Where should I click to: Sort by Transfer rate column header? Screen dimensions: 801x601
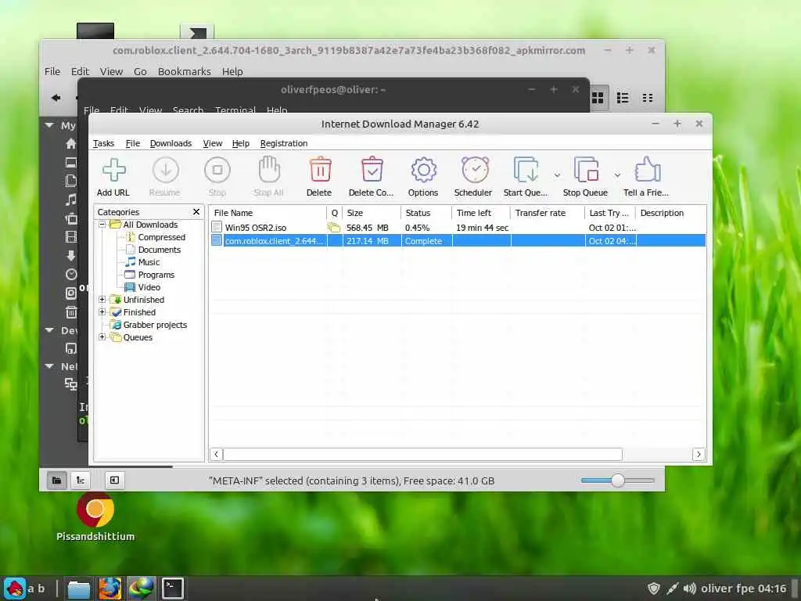547,213
